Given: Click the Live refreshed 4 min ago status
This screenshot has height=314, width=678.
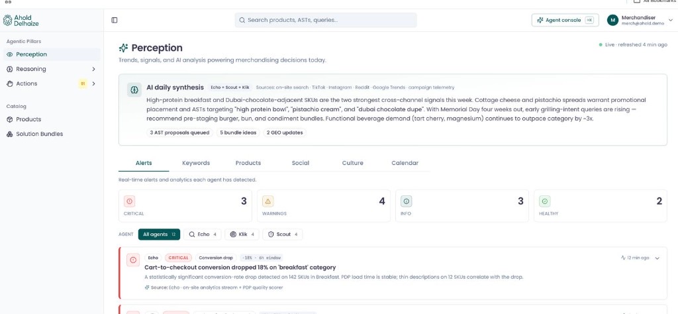Looking at the screenshot, I should click(633, 44).
